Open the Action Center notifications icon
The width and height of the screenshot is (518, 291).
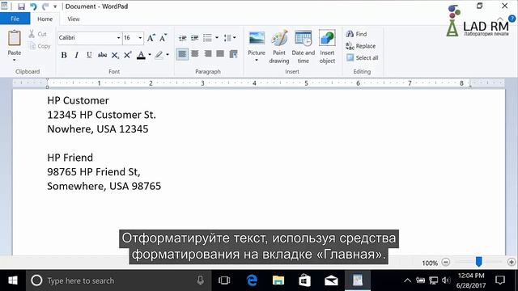tap(500, 280)
